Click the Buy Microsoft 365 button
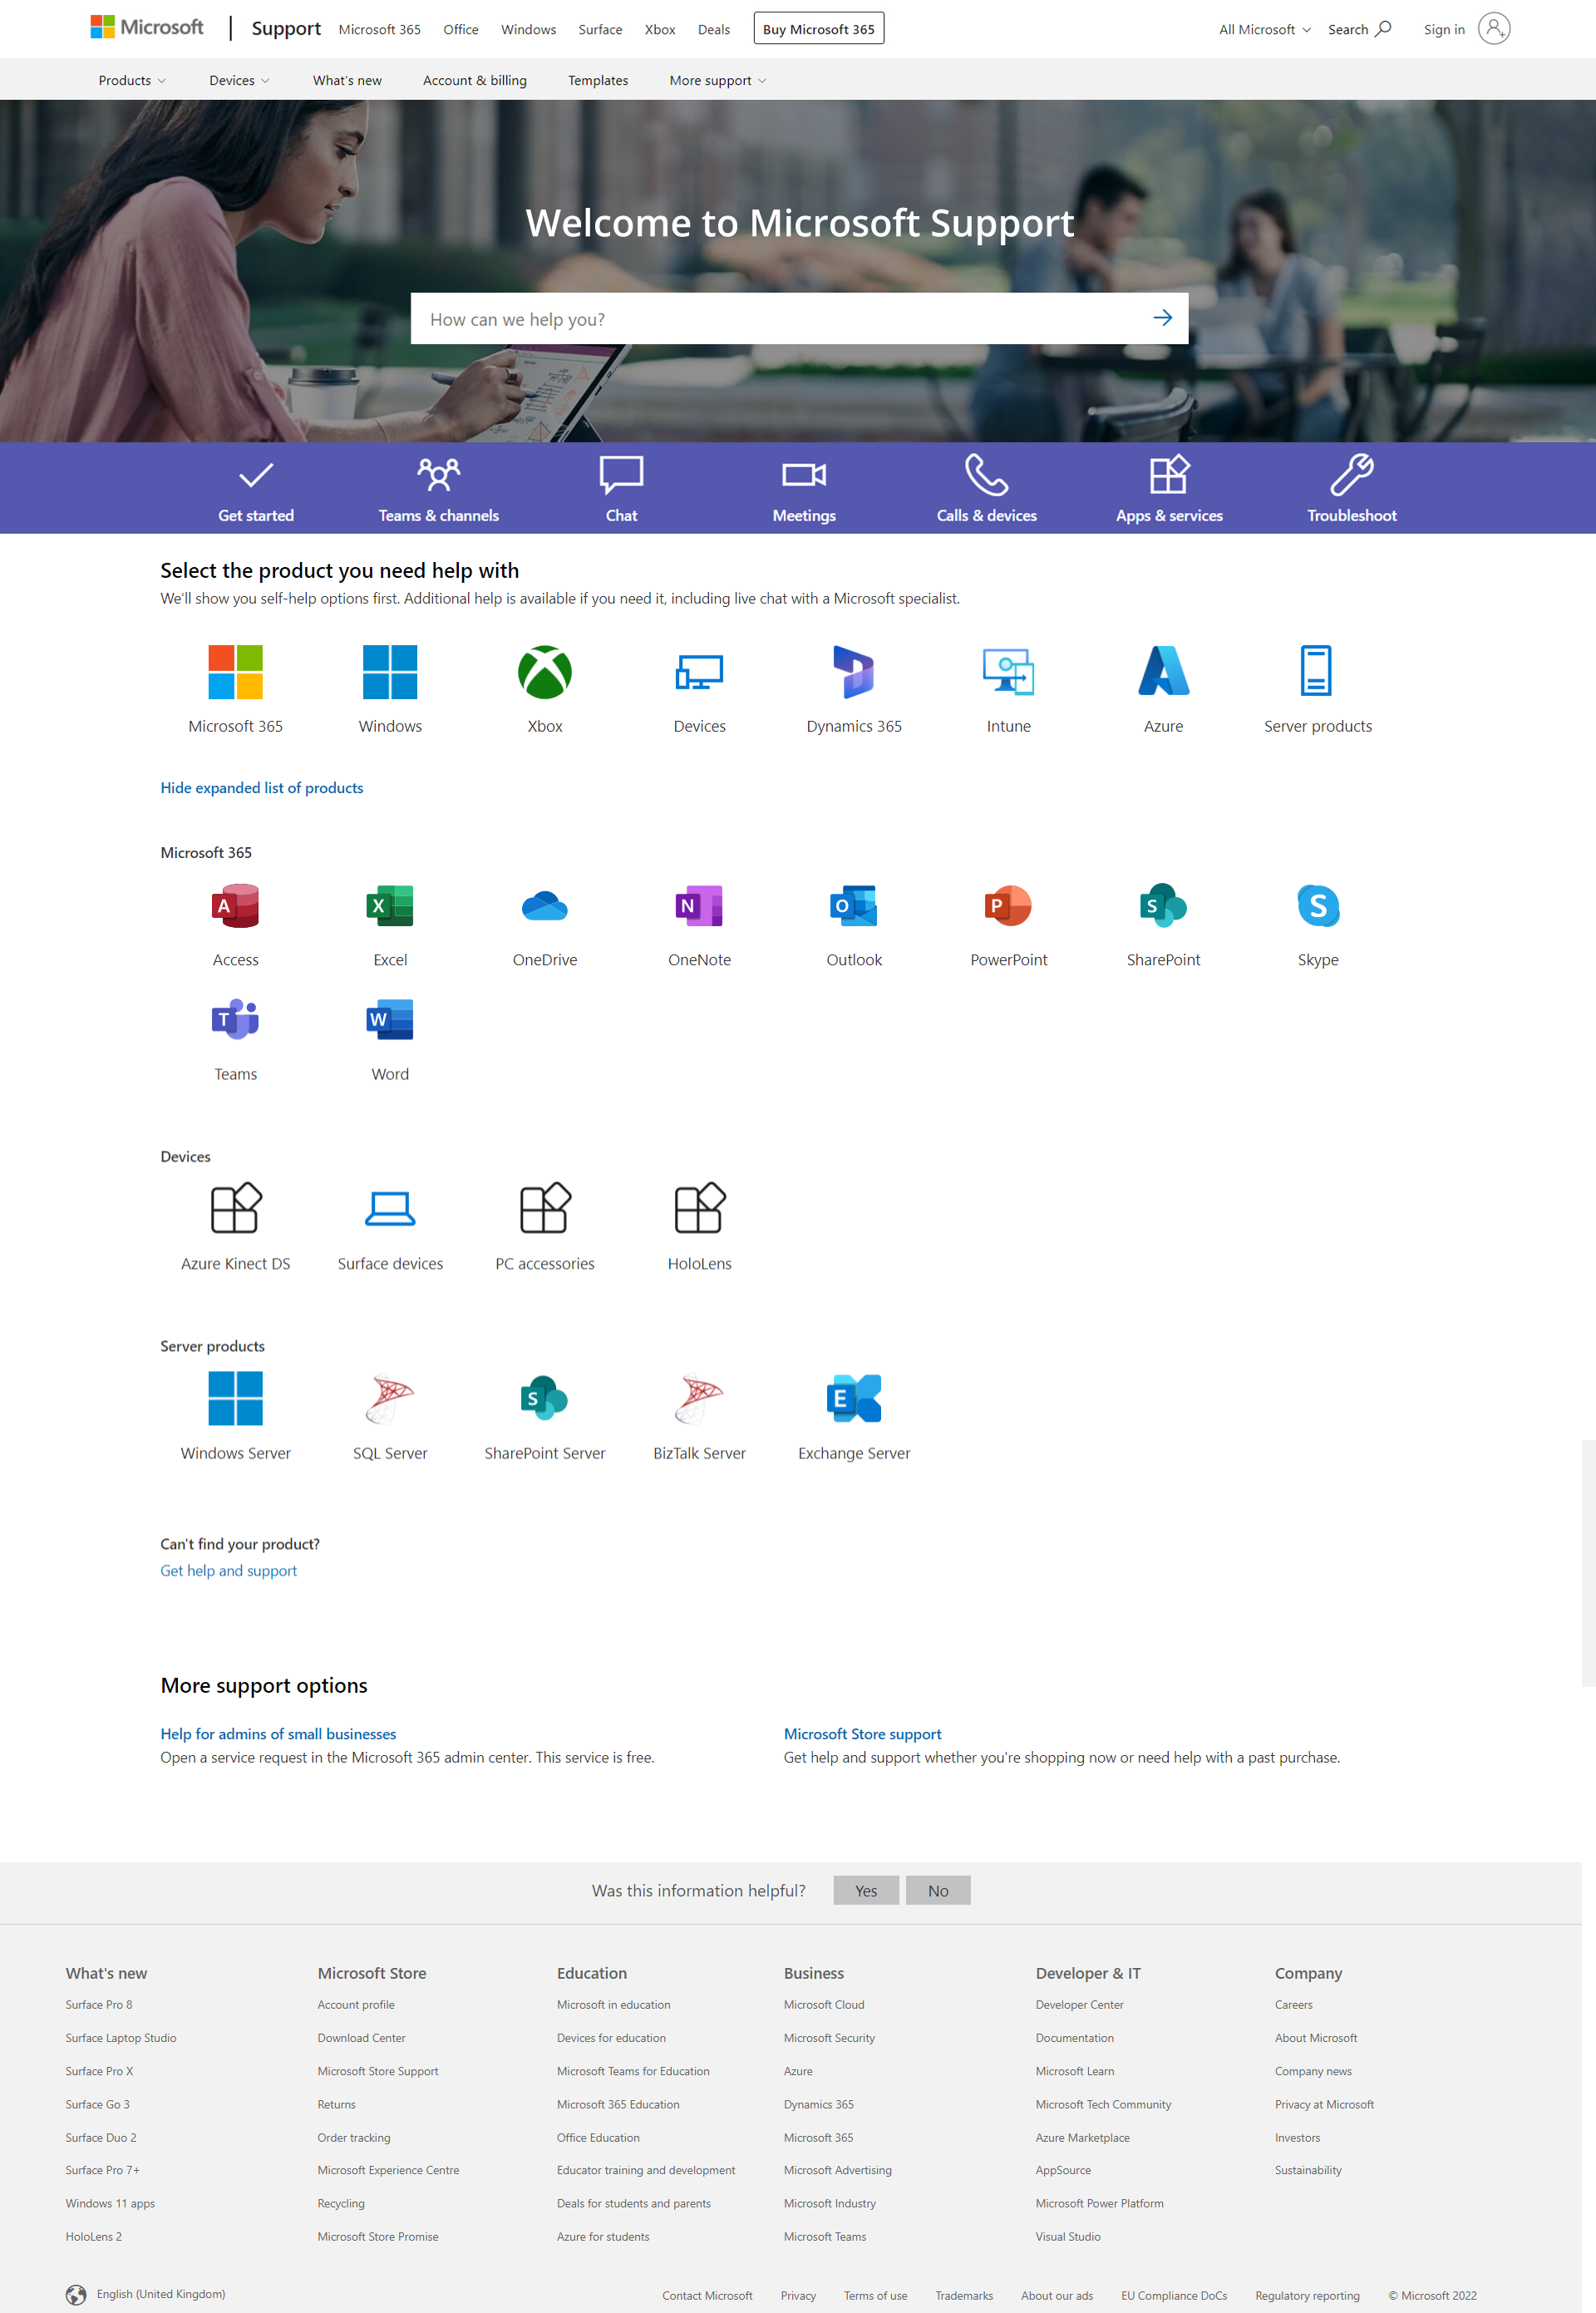 (x=818, y=29)
